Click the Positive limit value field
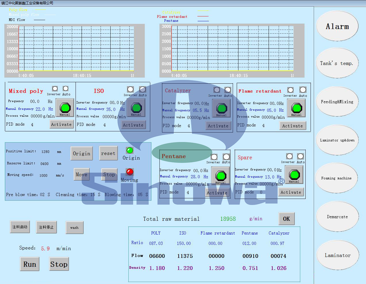Image resolution: width=366 pixels, height=284 pixels. click(45, 152)
